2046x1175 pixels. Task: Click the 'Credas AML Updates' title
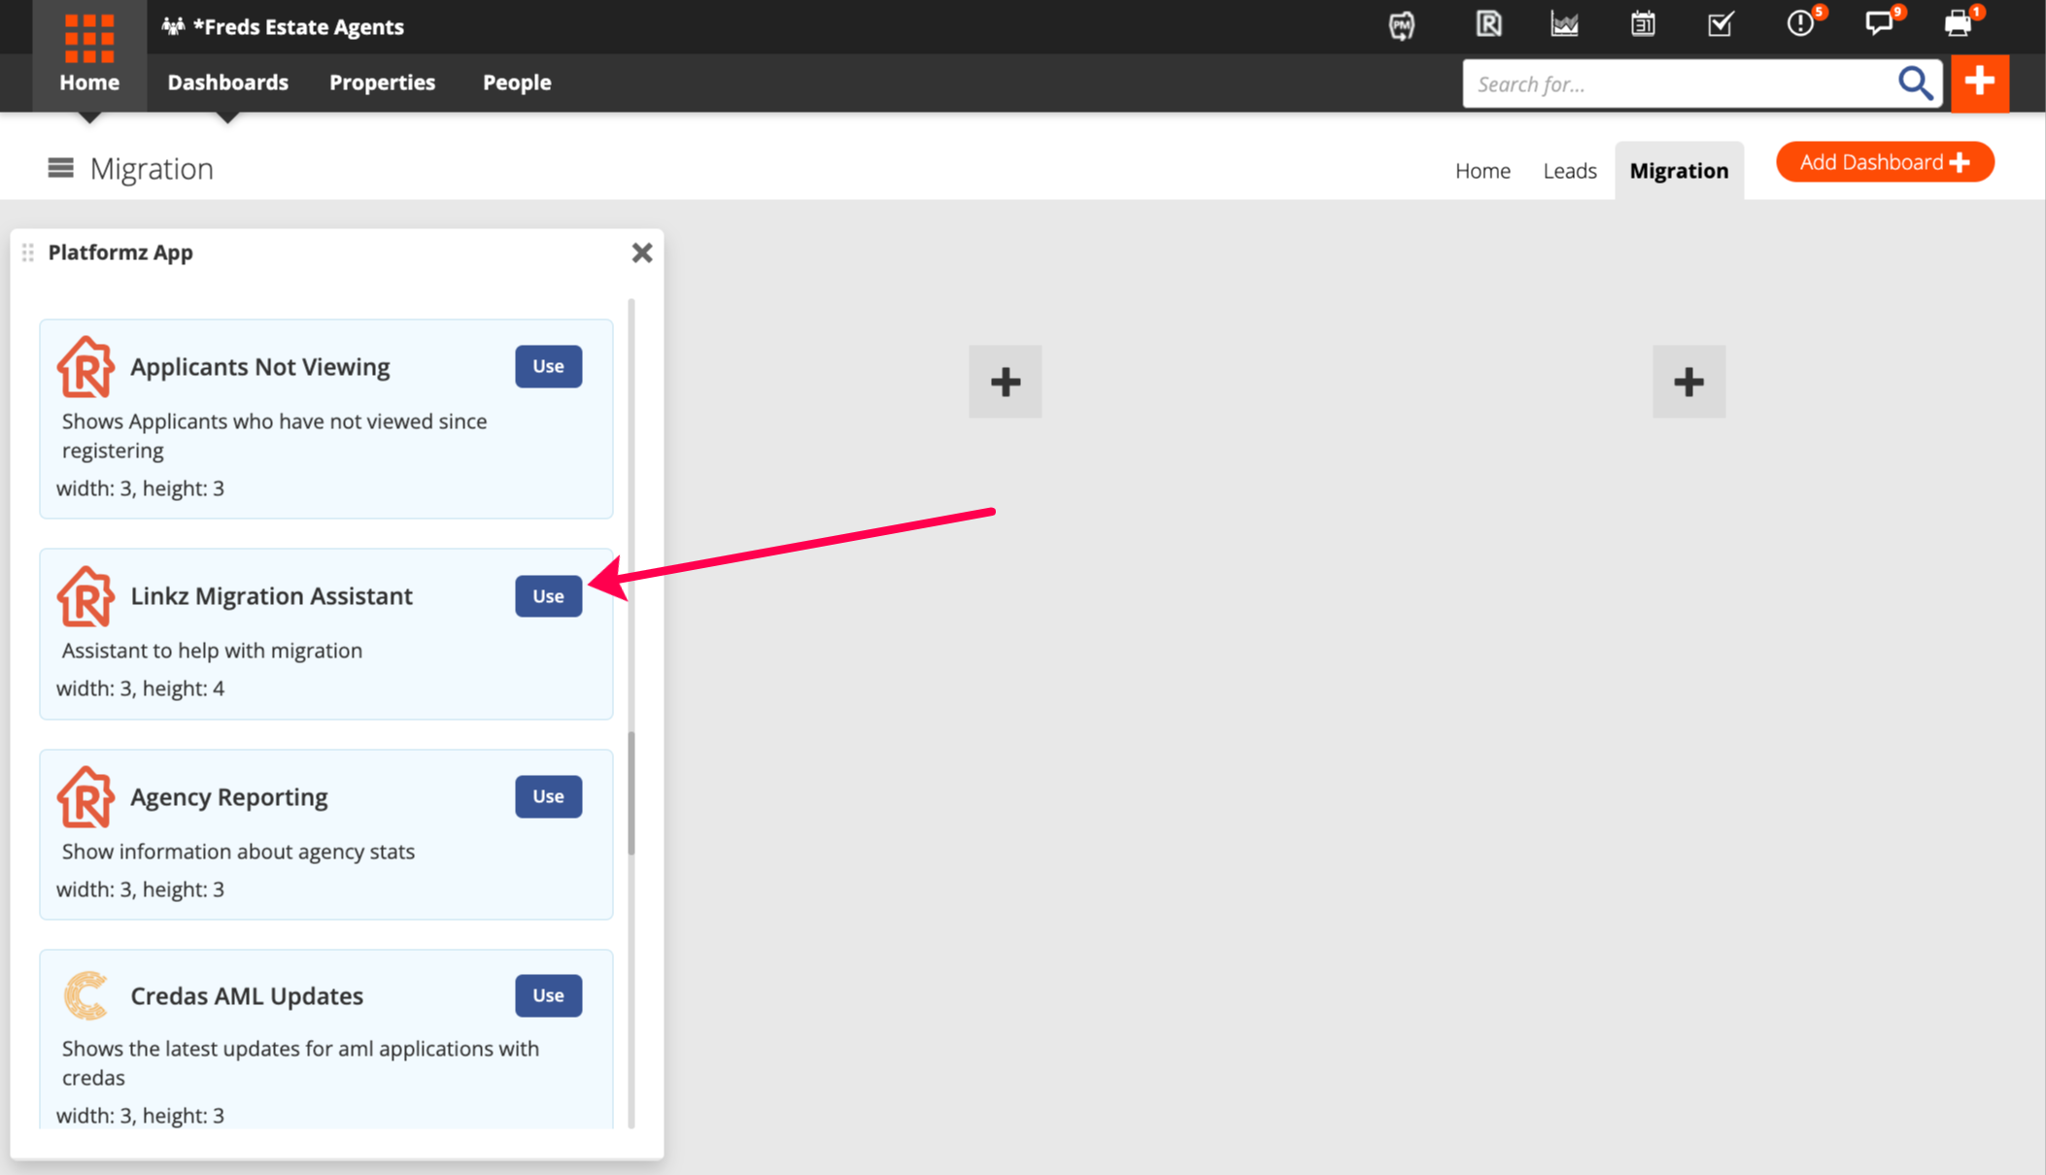point(247,996)
